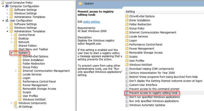The image size is (204, 111).
Task: Select Locale Services in the tree
Action: click(32, 75)
